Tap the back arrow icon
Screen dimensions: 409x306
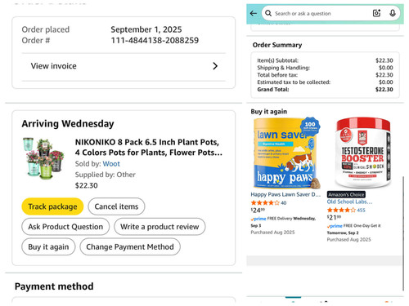[254, 13]
